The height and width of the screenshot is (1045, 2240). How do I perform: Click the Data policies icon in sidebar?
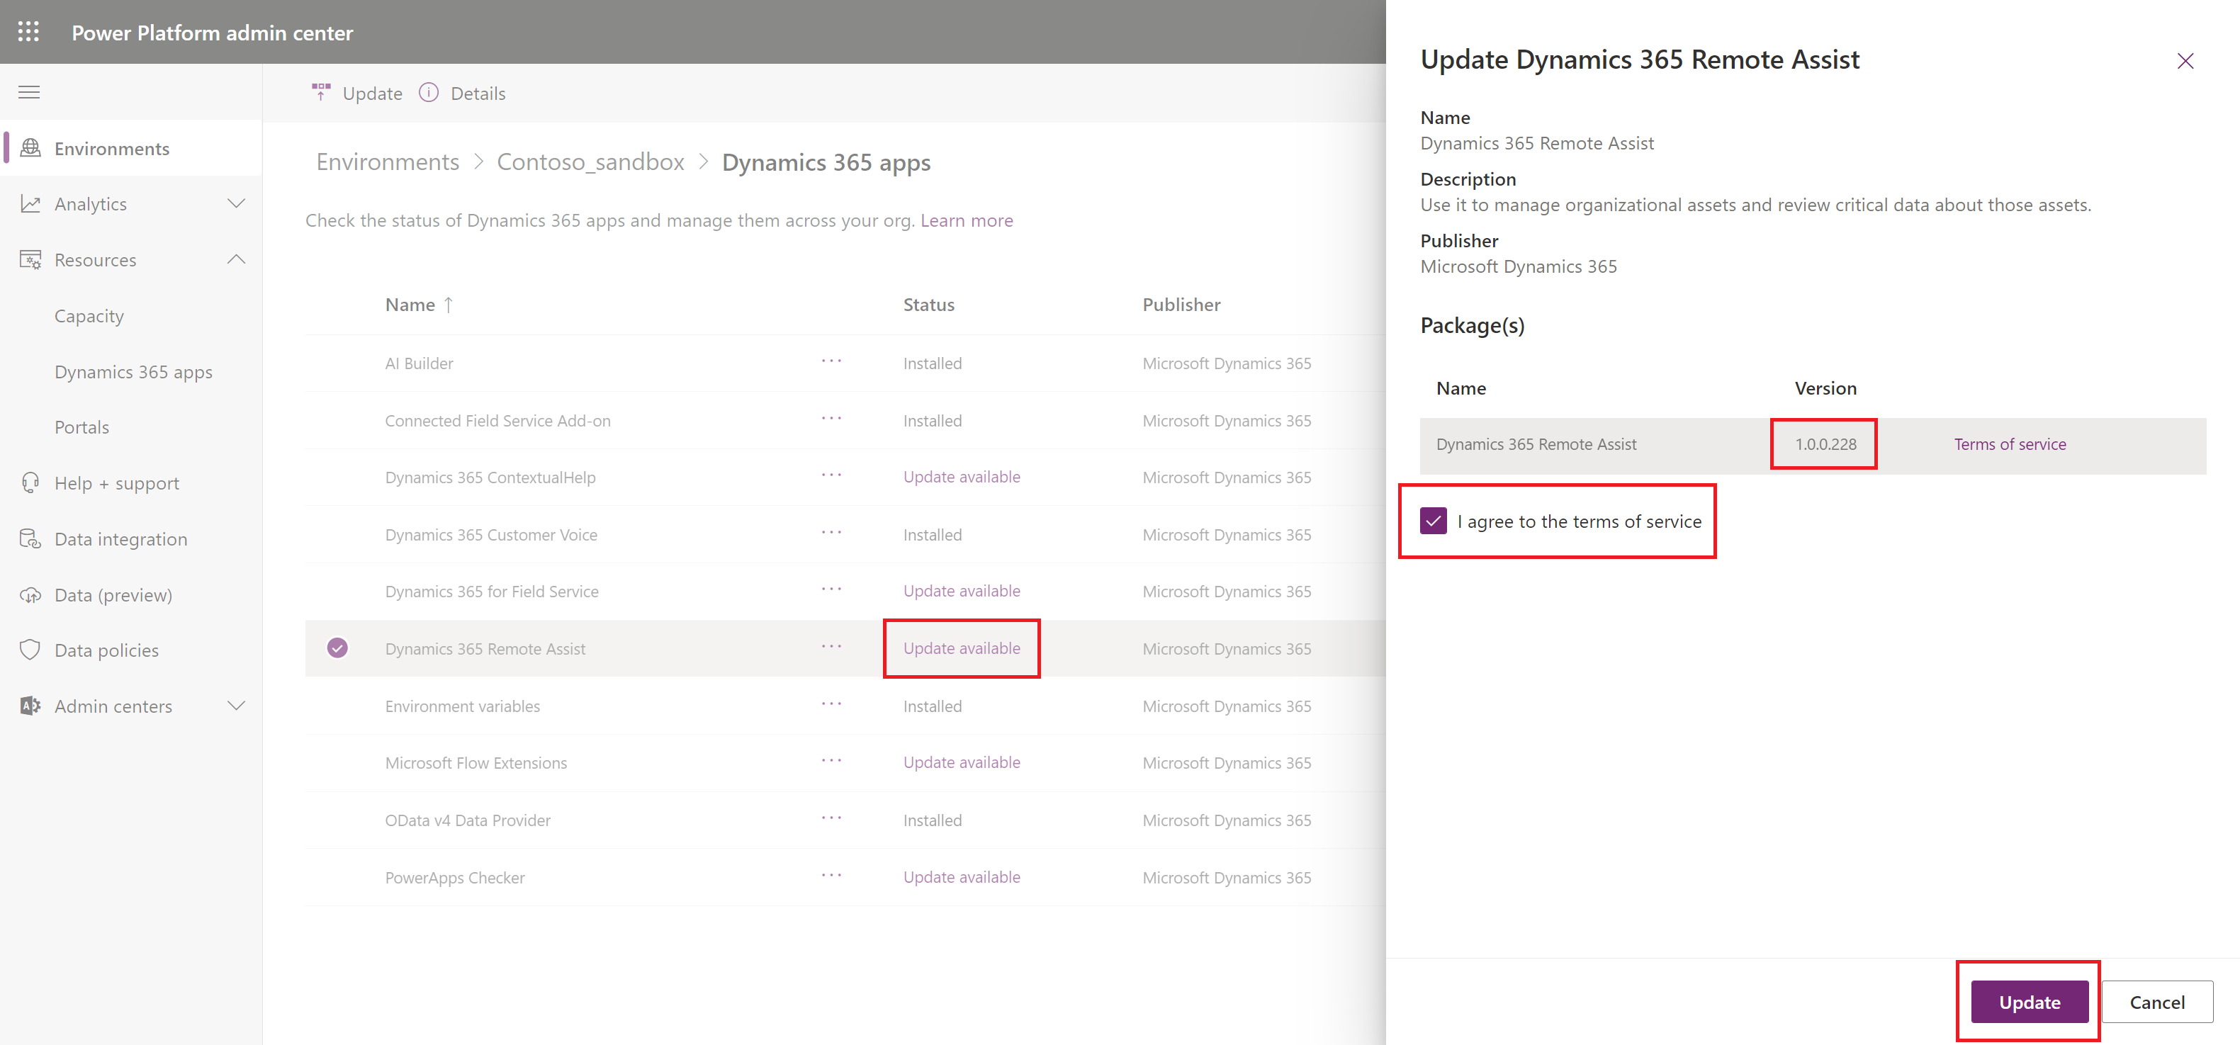(x=30, y=650)
